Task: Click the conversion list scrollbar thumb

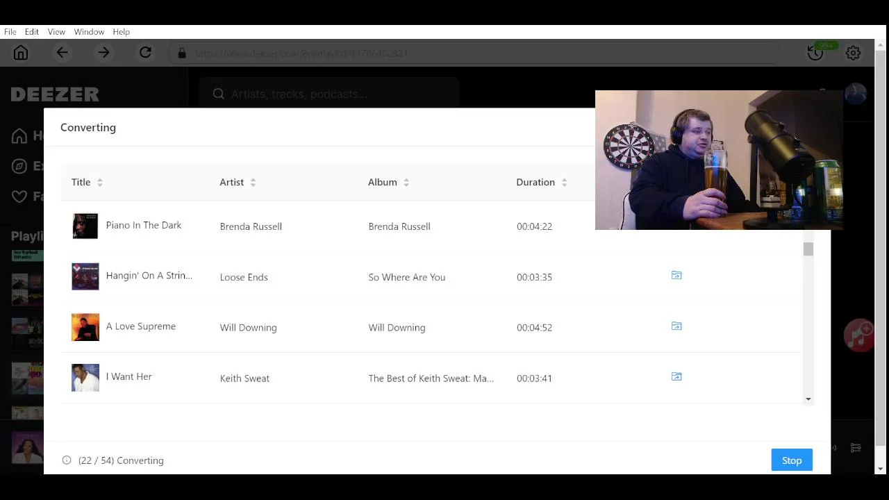Action: (x=808, y=249)
